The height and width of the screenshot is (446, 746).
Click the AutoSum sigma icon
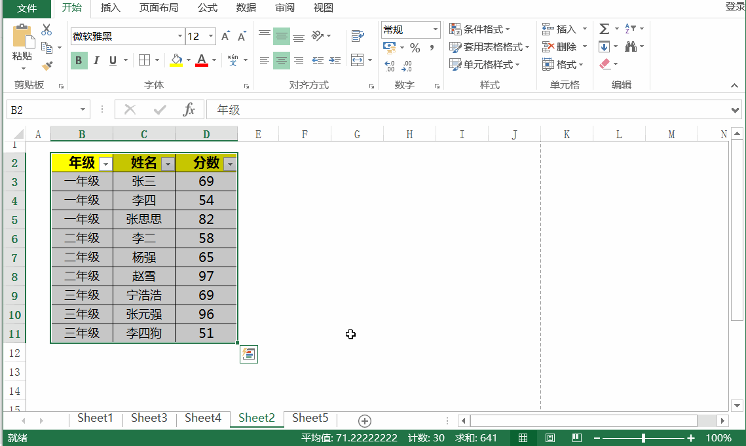pyautogui.click(x=604, y=29)
